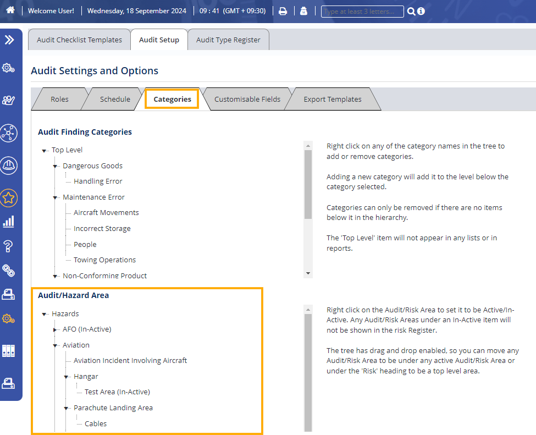The width and height of the screenshot is (536, 435).
Task: Select Aviation Incident Involving Aircraft item
Action: pyautogui.click(x=130, y=361)
